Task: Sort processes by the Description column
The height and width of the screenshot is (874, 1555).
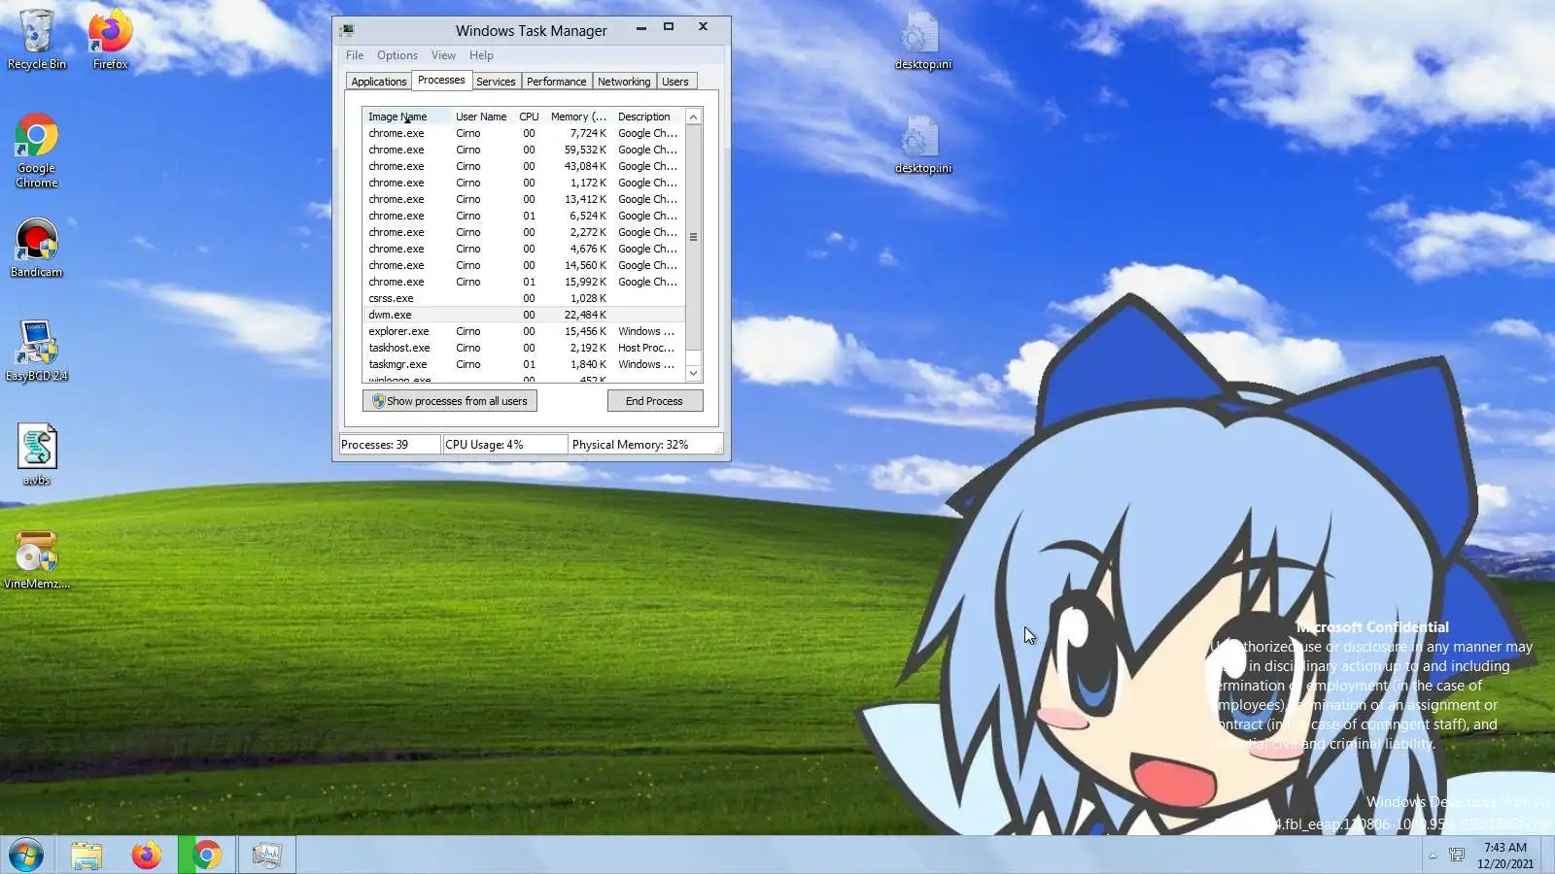Action: (x=648, y=117)
